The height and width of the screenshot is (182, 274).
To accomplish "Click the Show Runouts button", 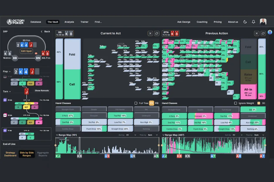I will coord(42,91).
